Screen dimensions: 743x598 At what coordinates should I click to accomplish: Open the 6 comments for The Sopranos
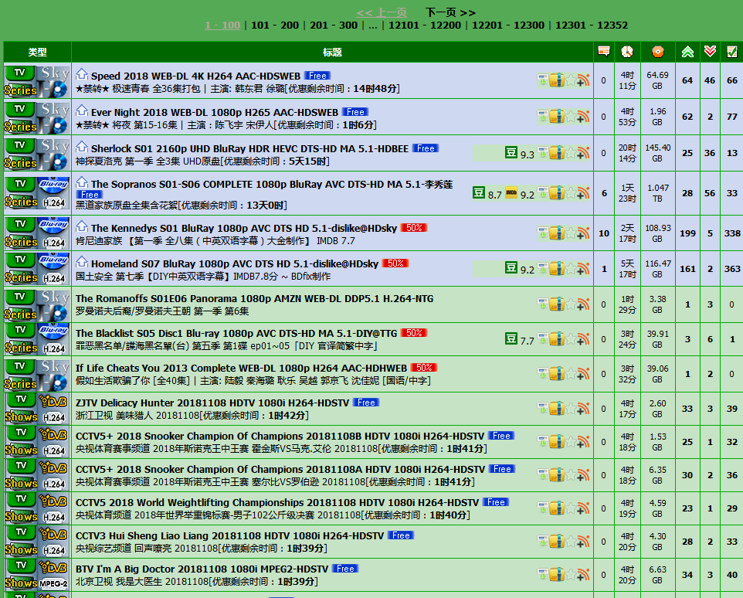pos(604,193)
